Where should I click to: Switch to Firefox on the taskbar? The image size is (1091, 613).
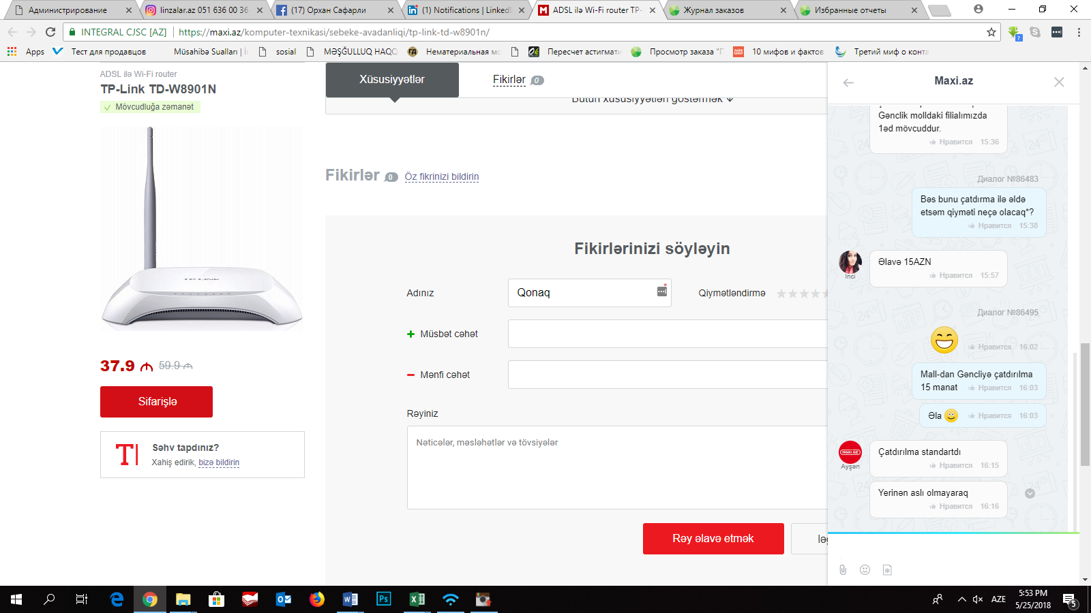[317, 599]
